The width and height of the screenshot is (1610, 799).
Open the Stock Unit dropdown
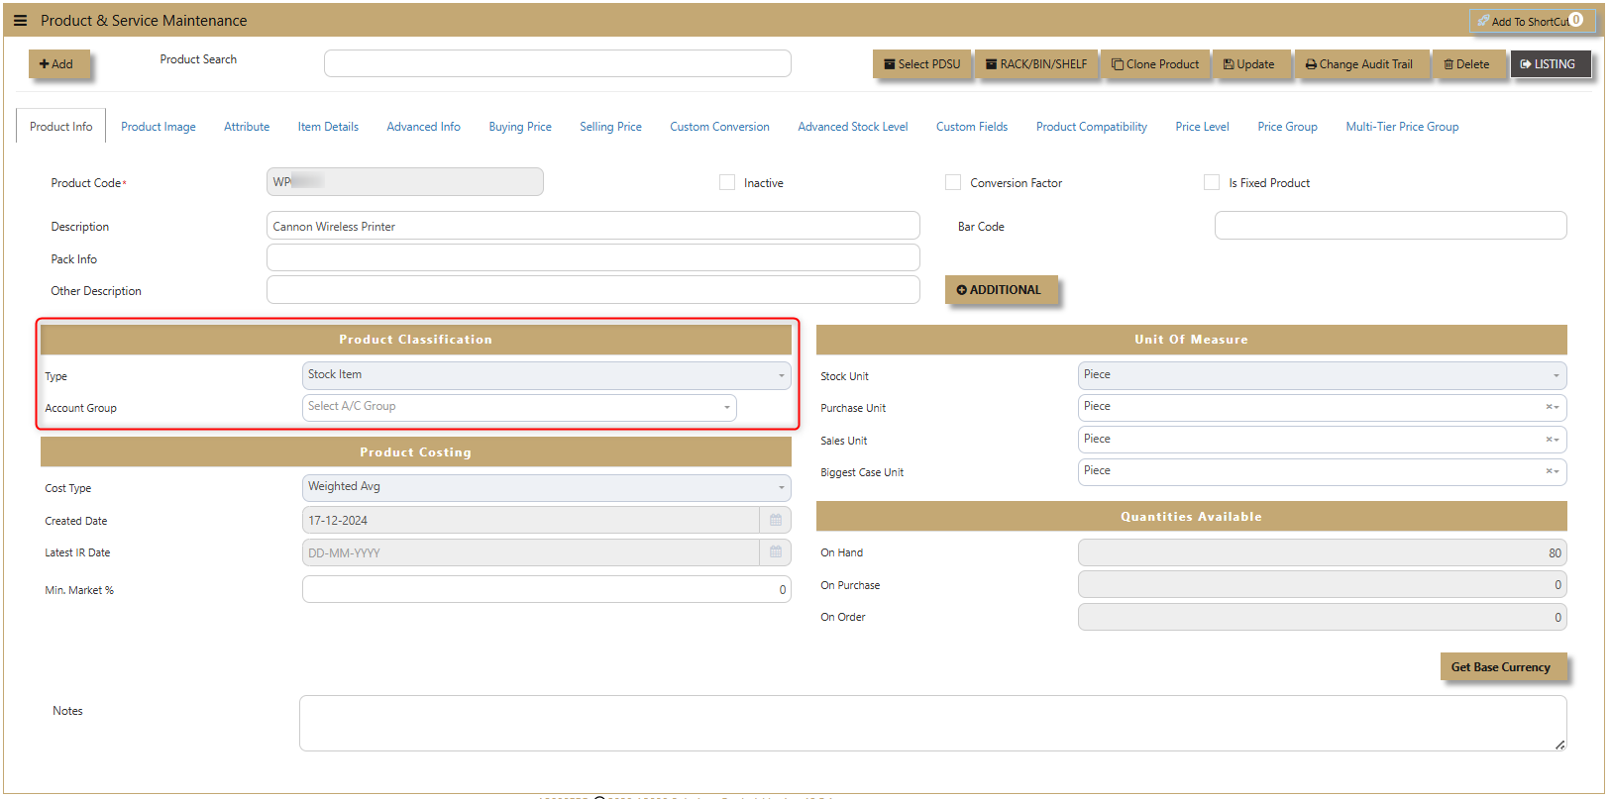(1322, 375)
